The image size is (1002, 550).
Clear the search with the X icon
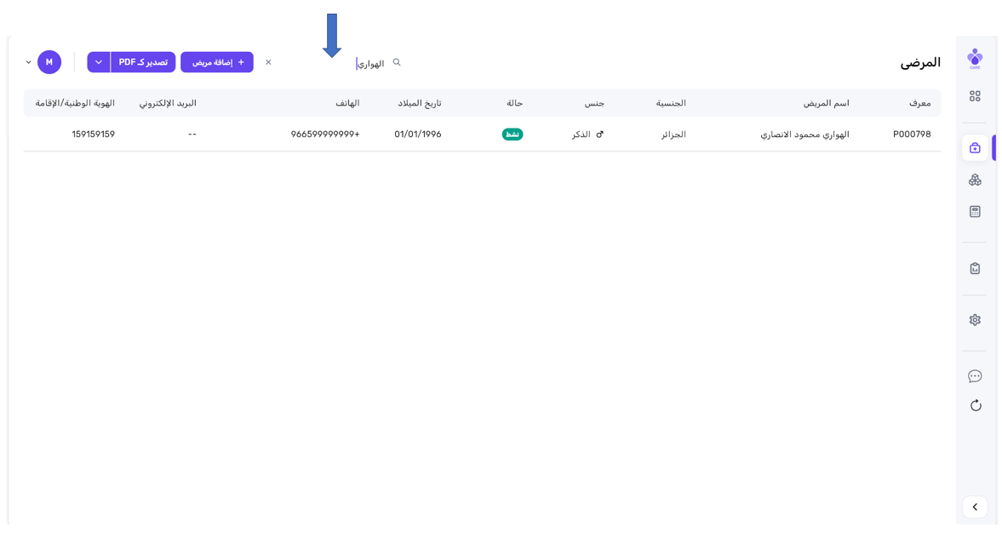(x=268, y=62)
